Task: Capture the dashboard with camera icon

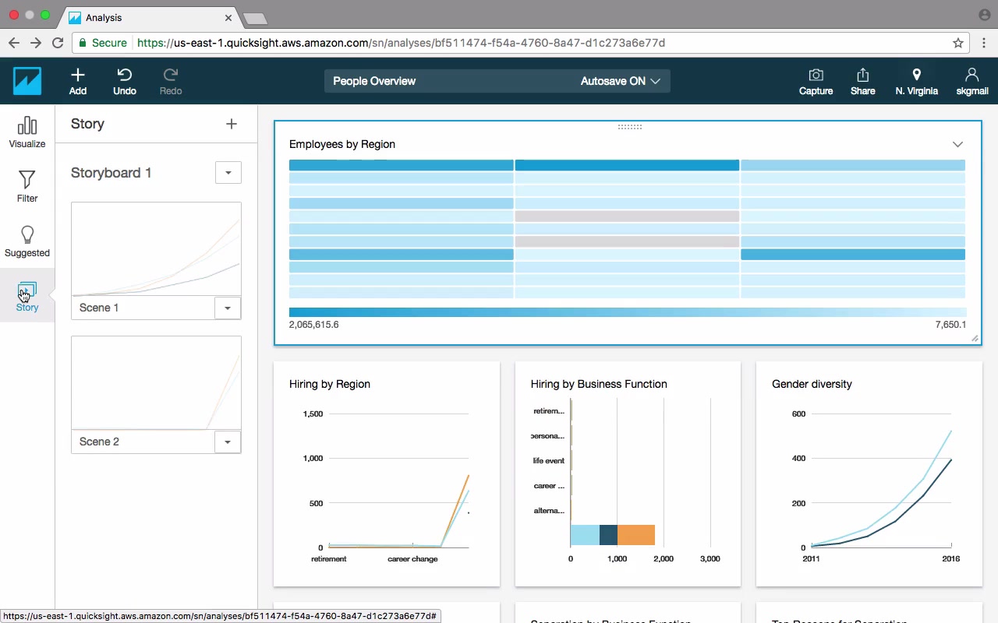Action: pyautogui.click(x=816, y=81)
